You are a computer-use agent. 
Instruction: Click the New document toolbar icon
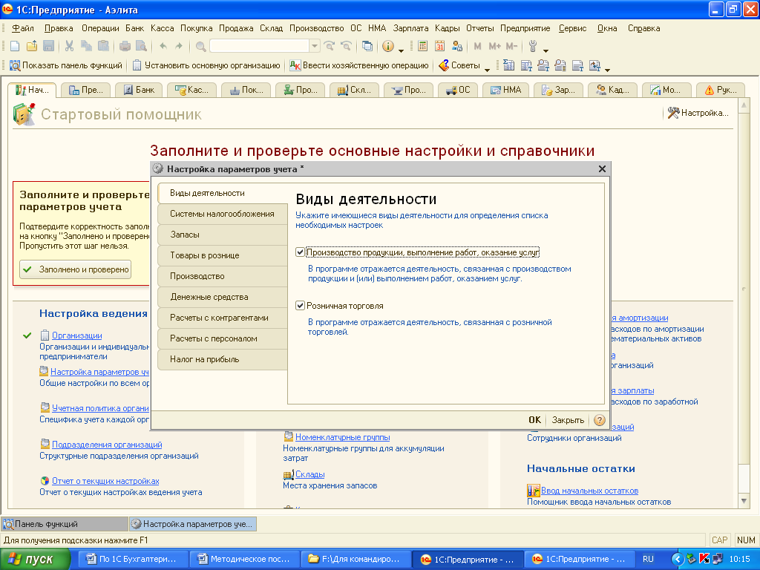tap(15, 46)
